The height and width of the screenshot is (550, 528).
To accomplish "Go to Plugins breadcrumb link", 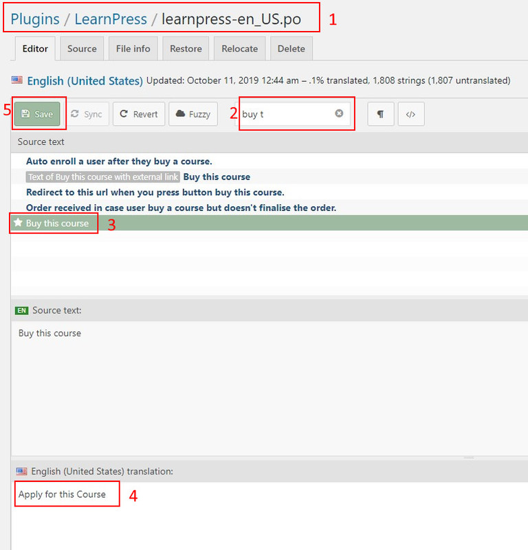I will point(35,19).
